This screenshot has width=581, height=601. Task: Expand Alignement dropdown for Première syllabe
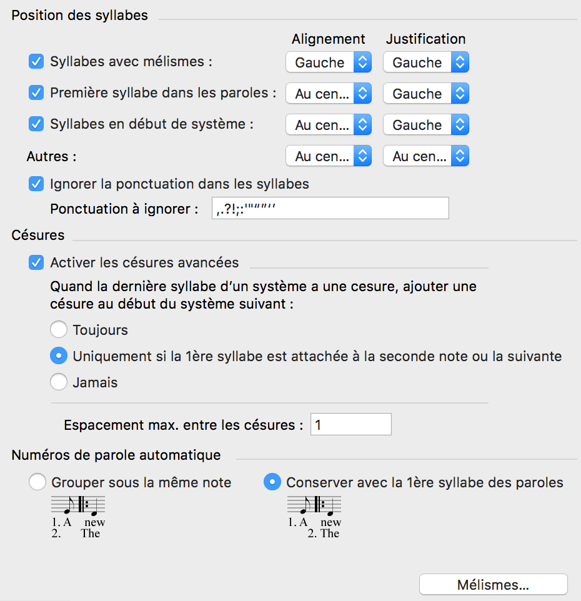pyautogui.click(x=329, y=94)
